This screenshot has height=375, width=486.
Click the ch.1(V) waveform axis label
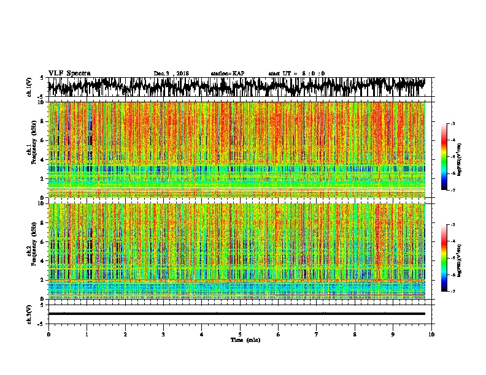click(x=29, y=87)
